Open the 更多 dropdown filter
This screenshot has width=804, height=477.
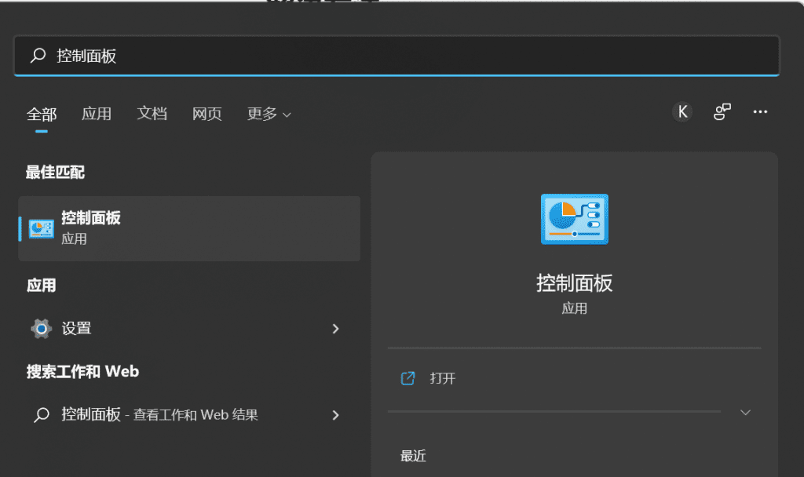pos(269,114)
